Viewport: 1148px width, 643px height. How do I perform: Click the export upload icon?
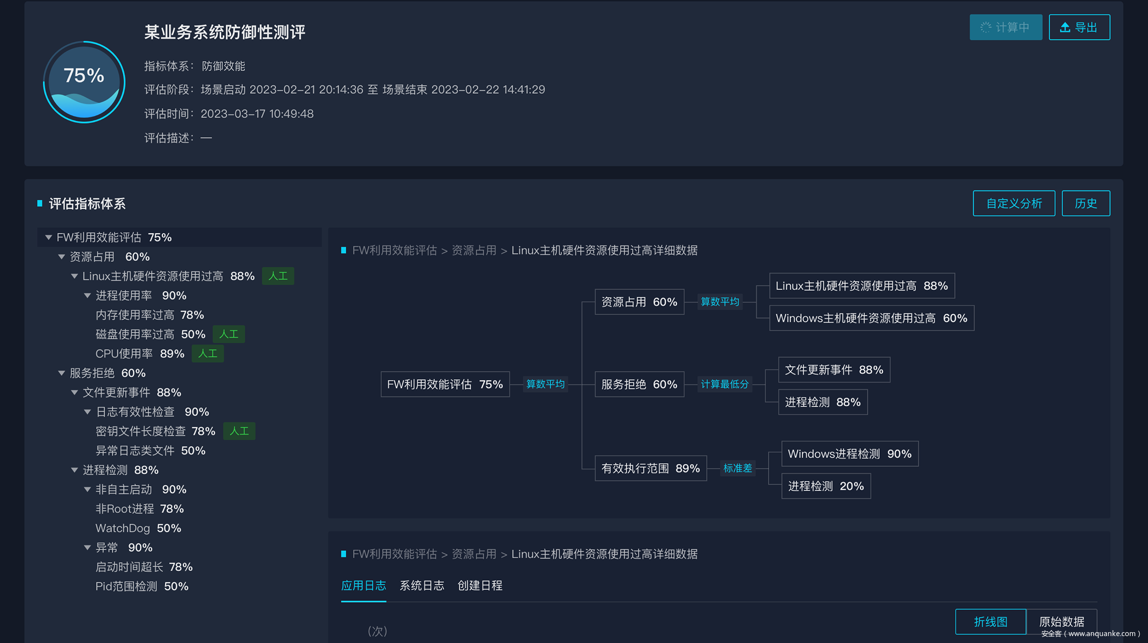tap(1065, 28)
